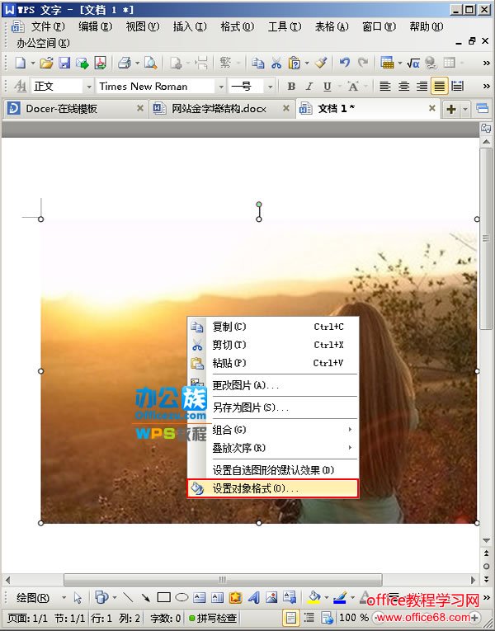The image size is (495, 631).
Task: Click the Format Painter brush icon
Action: click(x=321, y=63)
